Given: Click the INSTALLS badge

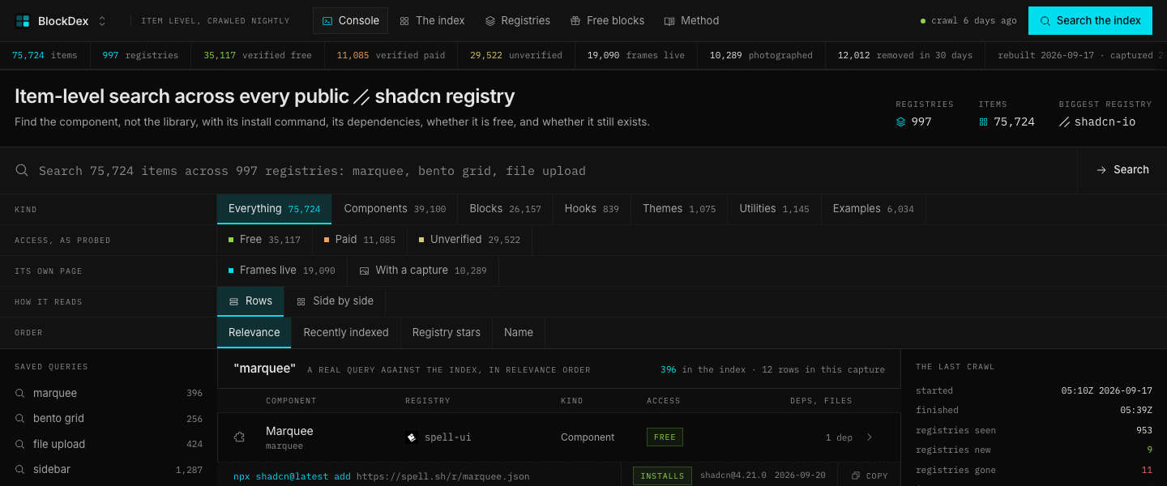Looking at the screenshot, I should pos(662,476).
